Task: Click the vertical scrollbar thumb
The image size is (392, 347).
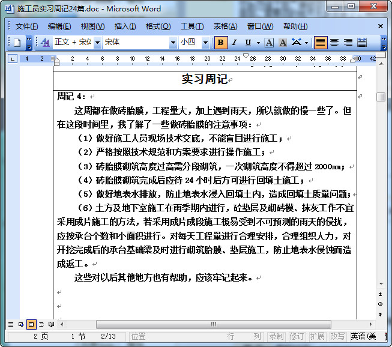Action: click(x=381, y=97)
